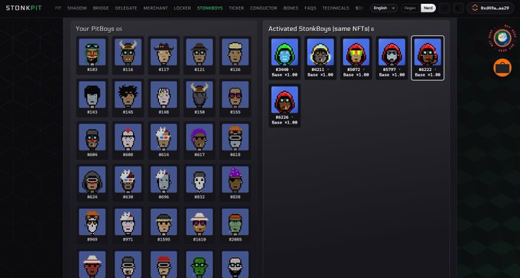Select bearded bald PitBoy in bottom row
Screen dimensions: 520x278
[235, 264]
